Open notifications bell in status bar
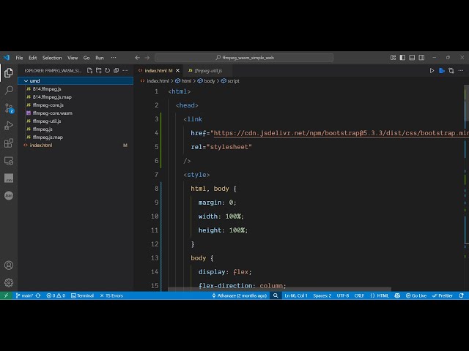 tap(462, 295)
